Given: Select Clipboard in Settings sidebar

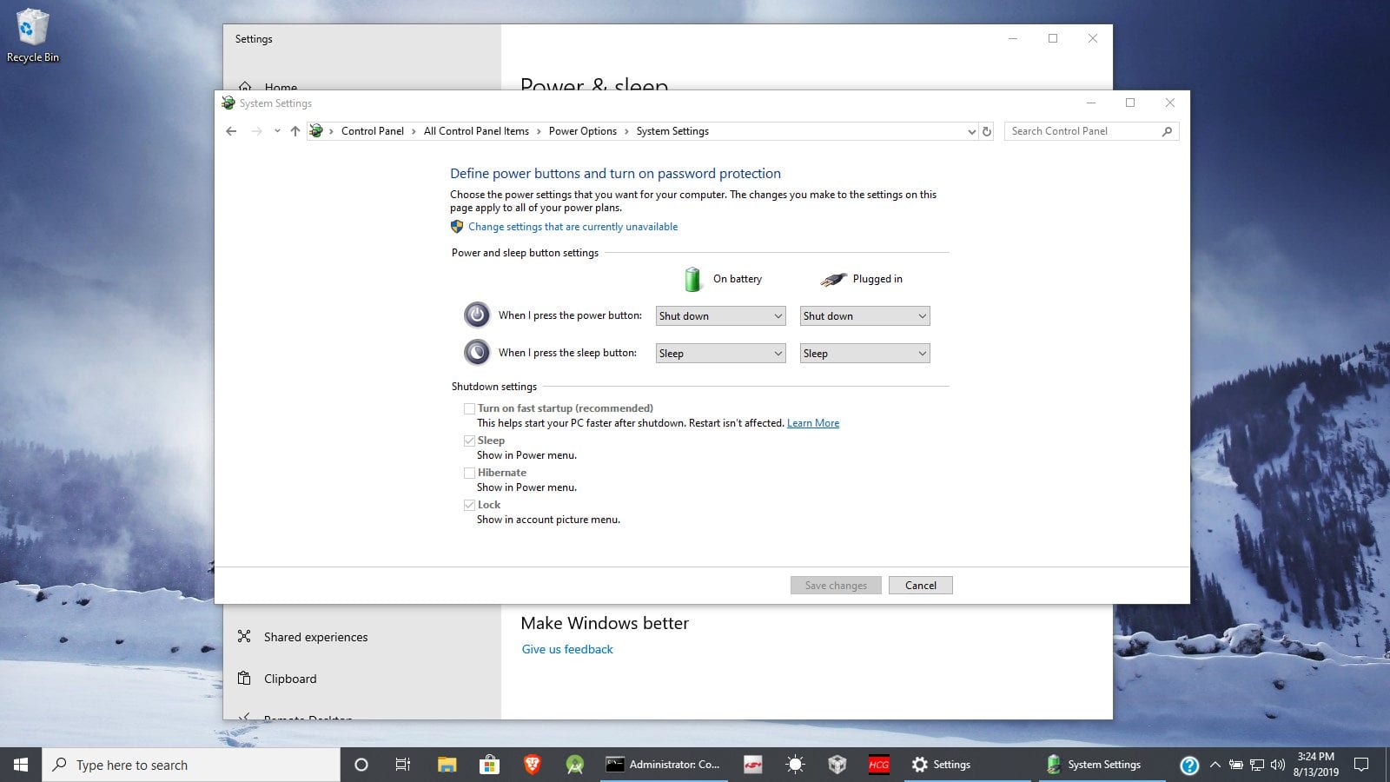Looking at the screenshot, I should click(290, 679).
